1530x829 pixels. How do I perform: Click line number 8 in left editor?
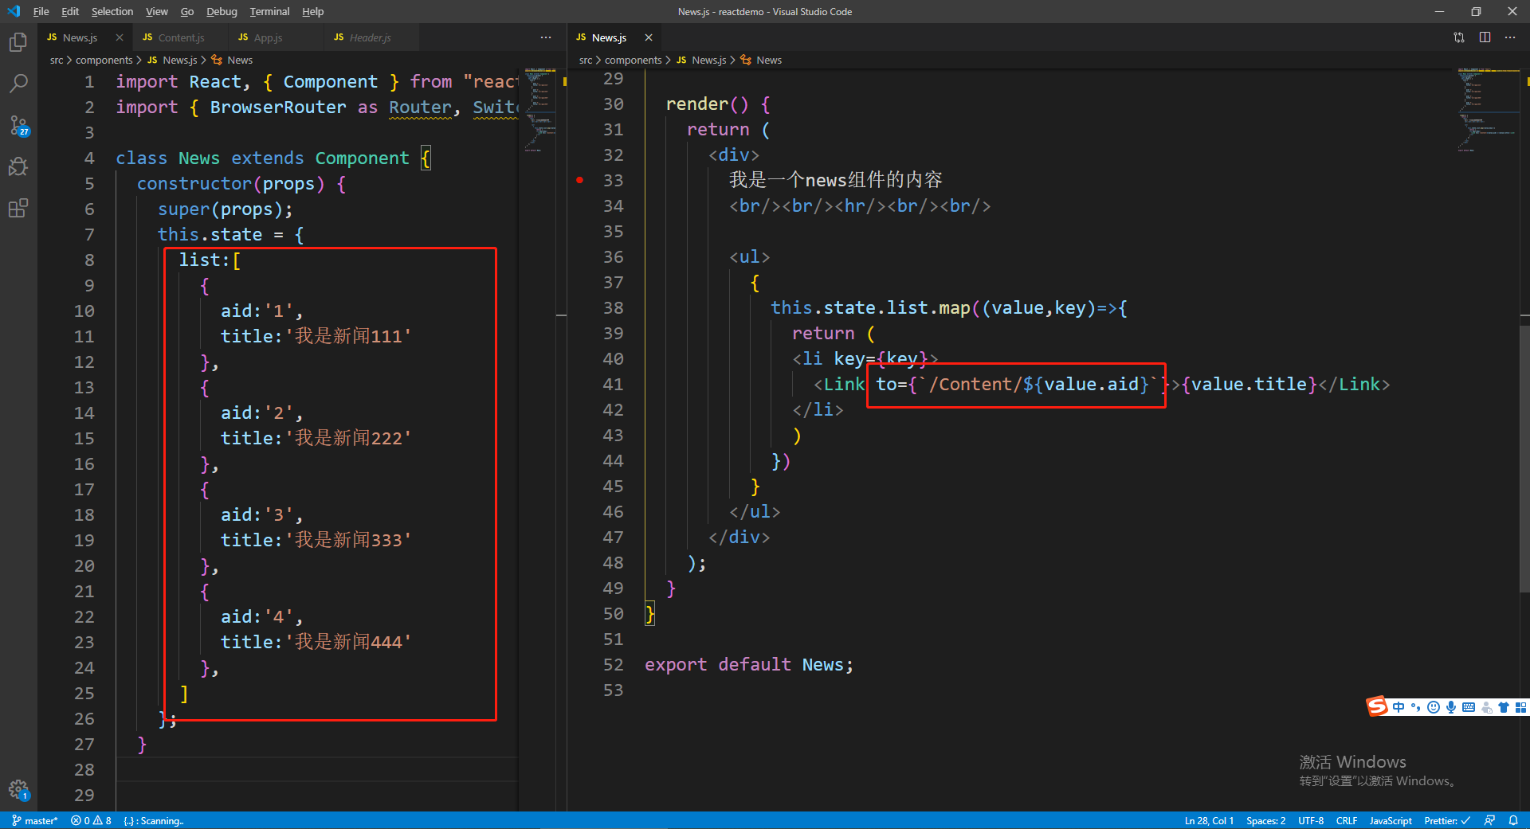89,260
